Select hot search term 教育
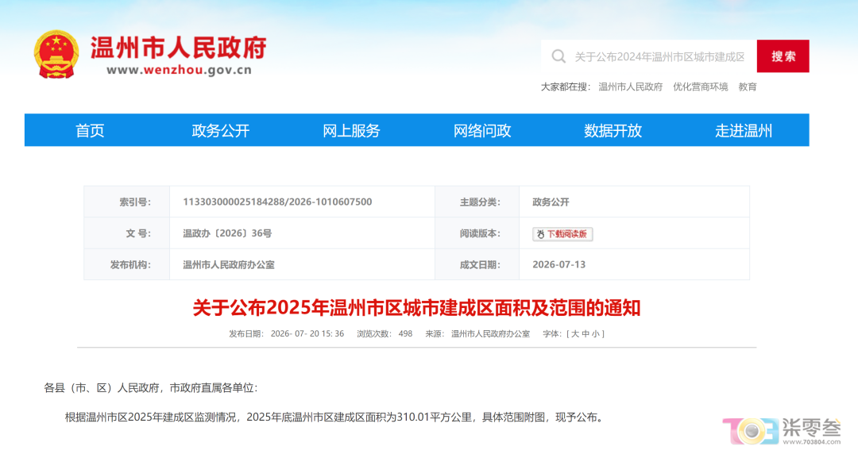Viewport: 858px width, 454px height. 748,87
